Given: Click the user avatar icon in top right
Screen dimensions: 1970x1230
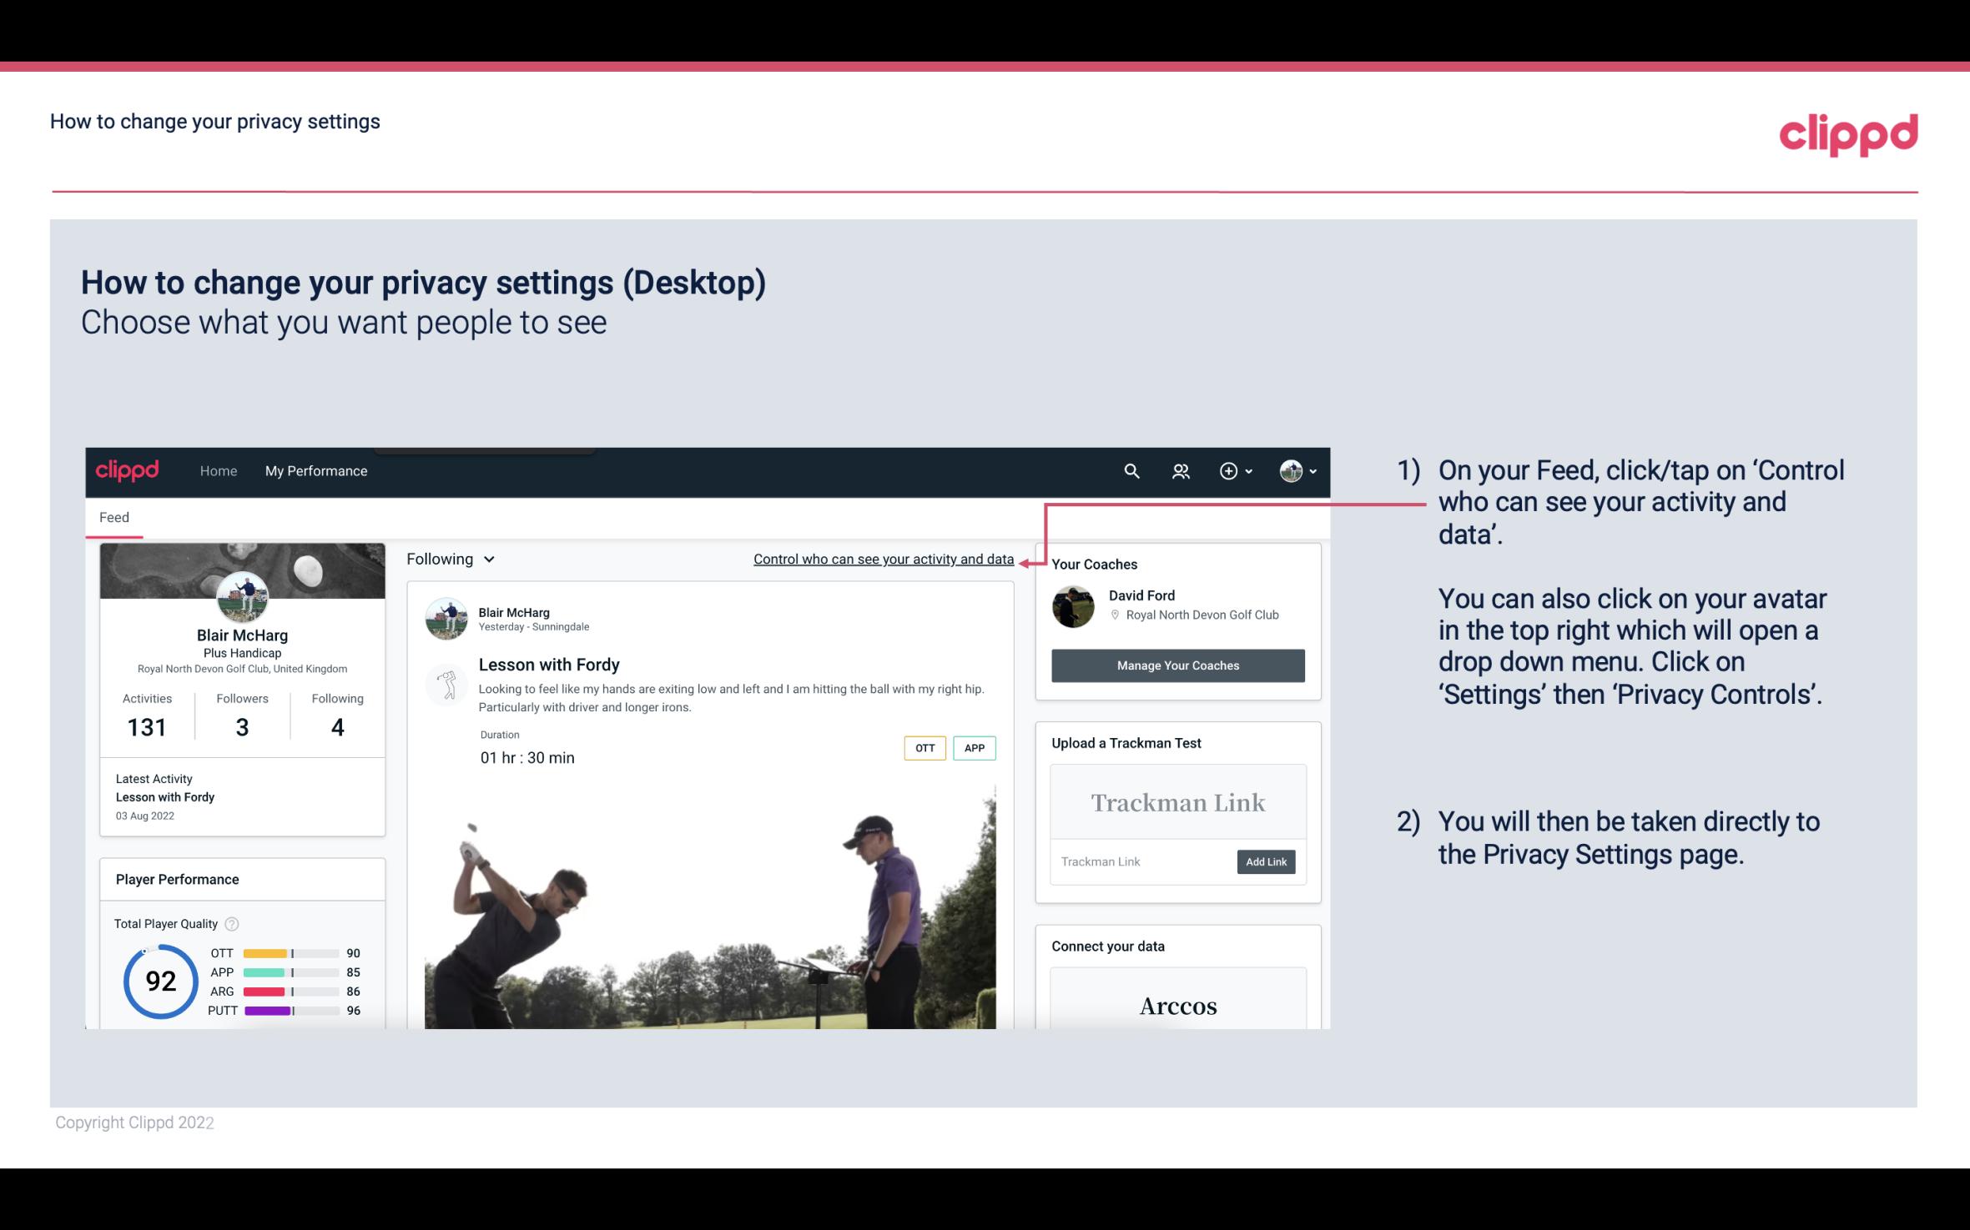Looking at the screenshot, I should pyautogui.click(x=1288, y=470).
